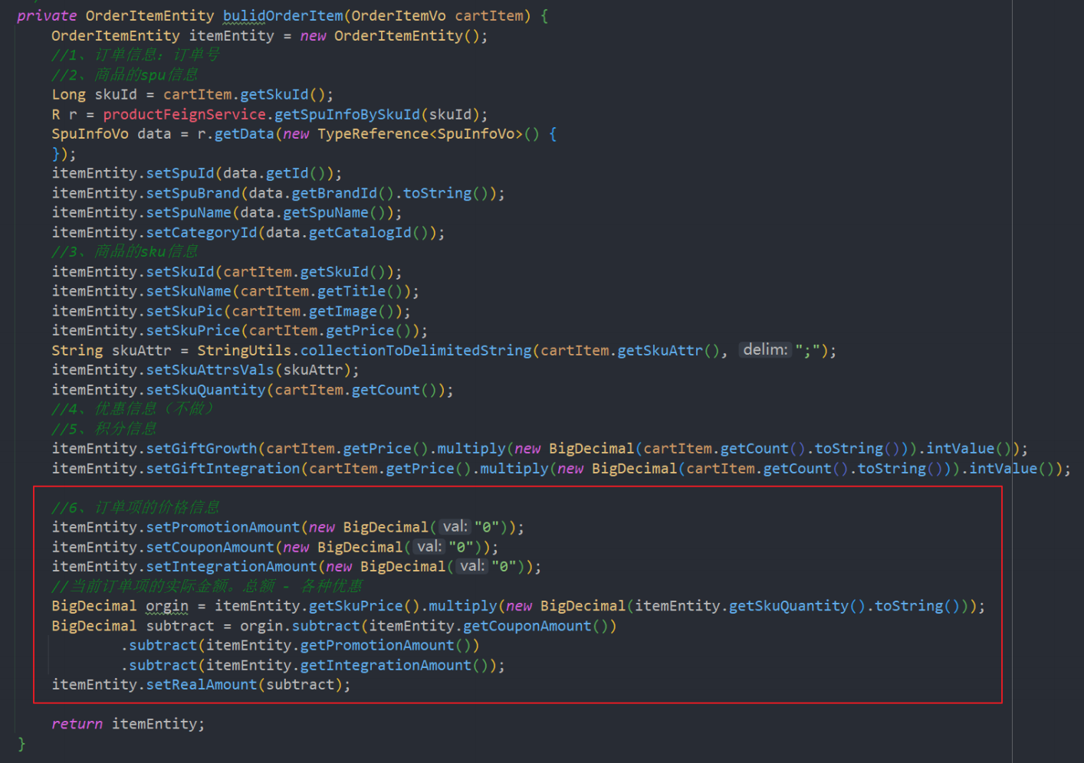The width and height of the screenshot is (1084, 763).
Task: Click the setRealAmount method call
Action: point(202,684)
